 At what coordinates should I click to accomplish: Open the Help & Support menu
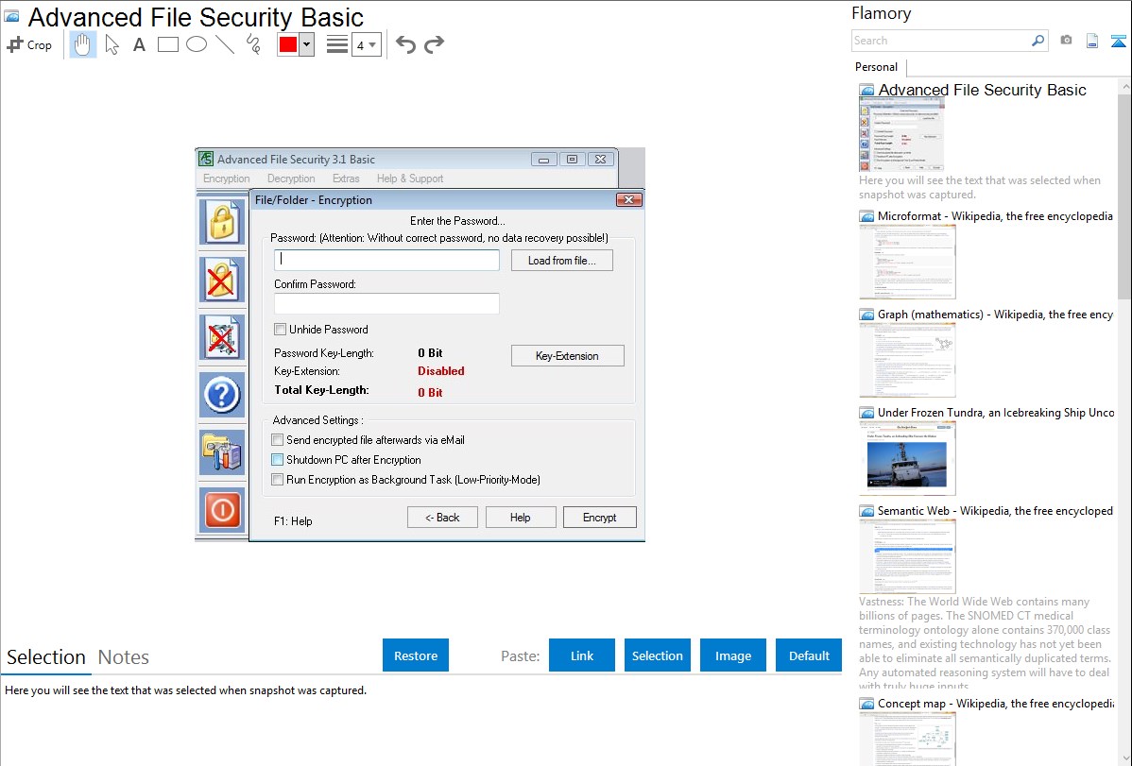pos(410,179)
